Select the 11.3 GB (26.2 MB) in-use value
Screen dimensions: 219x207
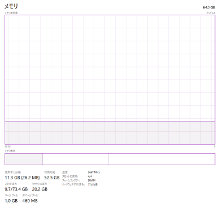22,178
